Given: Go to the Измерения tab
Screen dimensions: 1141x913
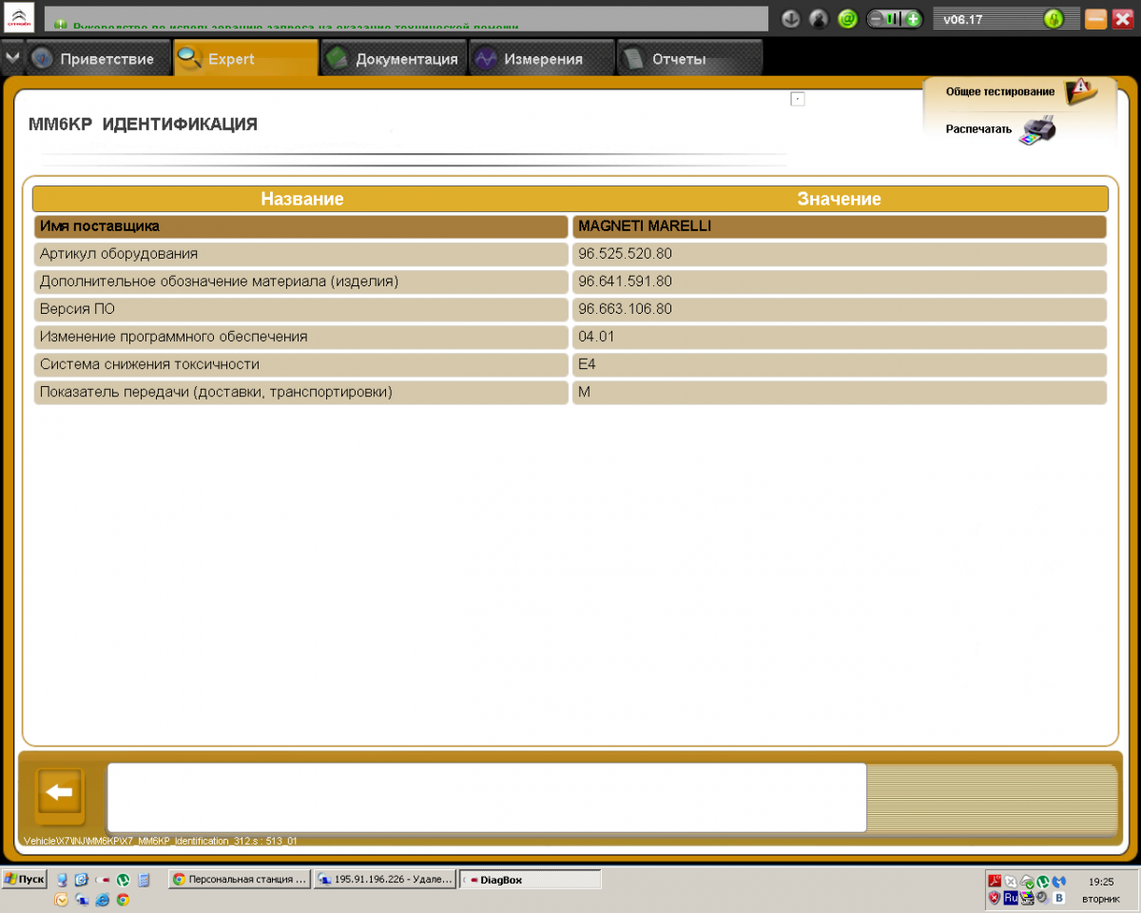Looking at the screenshot, I should [x=542, y=59].
